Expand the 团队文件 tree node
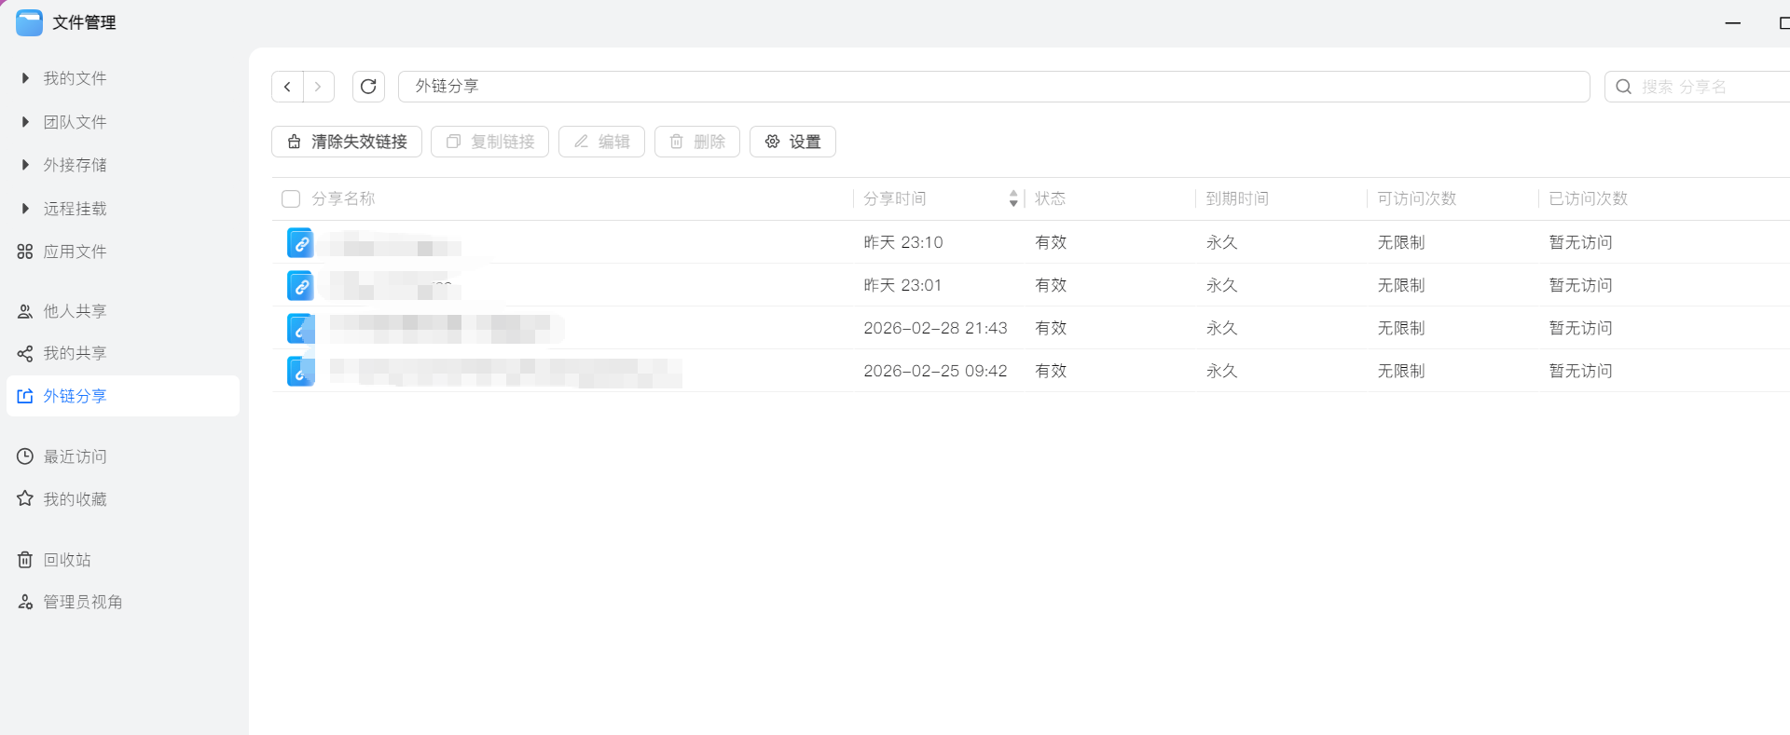Screen dimensions: 1790x735 coord(25,122)
